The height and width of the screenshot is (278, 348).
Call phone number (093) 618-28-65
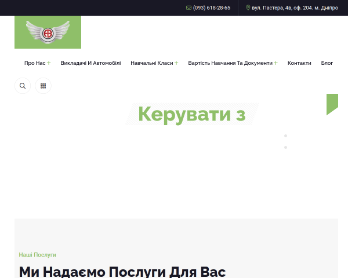(x=212, y=8)
